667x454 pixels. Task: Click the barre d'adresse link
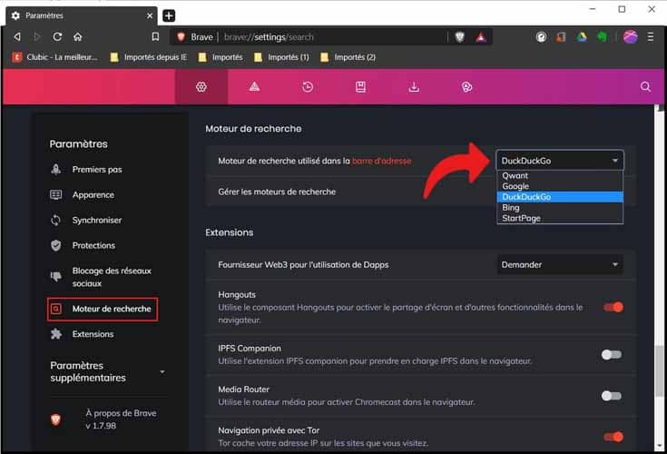[x=381, y=161]
